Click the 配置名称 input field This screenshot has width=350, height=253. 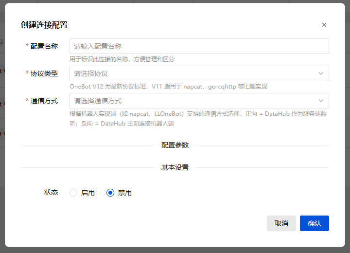199,46
